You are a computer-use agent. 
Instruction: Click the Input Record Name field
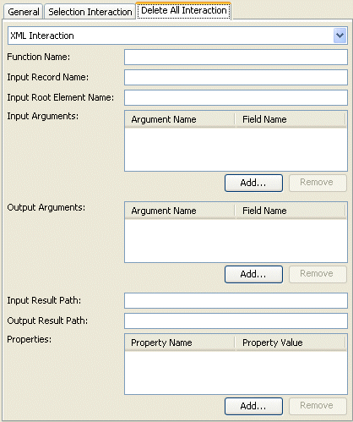236,78
